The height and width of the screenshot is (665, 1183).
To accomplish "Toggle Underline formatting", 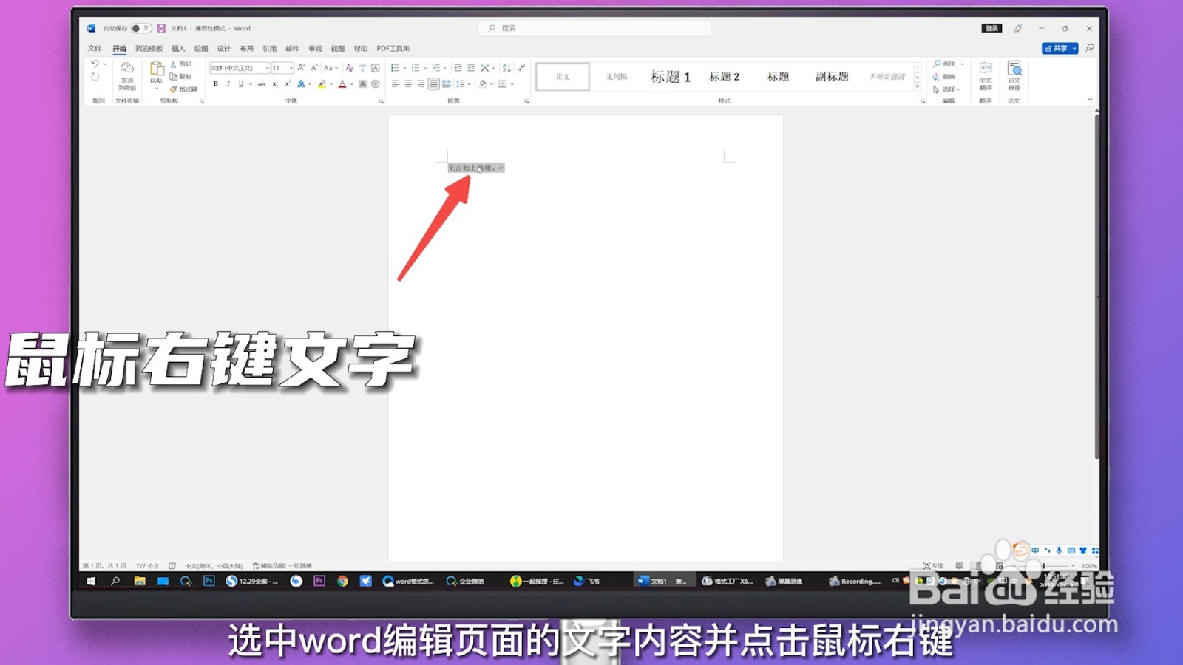I will [240, 84].
